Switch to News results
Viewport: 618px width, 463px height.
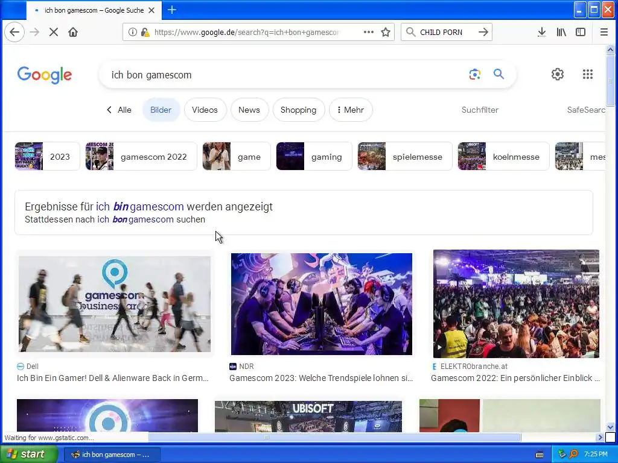(x=249, y=110)
